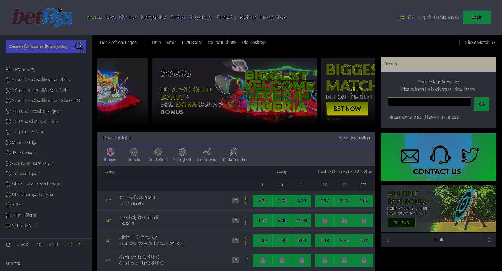
Task: Filter events by TODAY
Action: click(21, 245)
